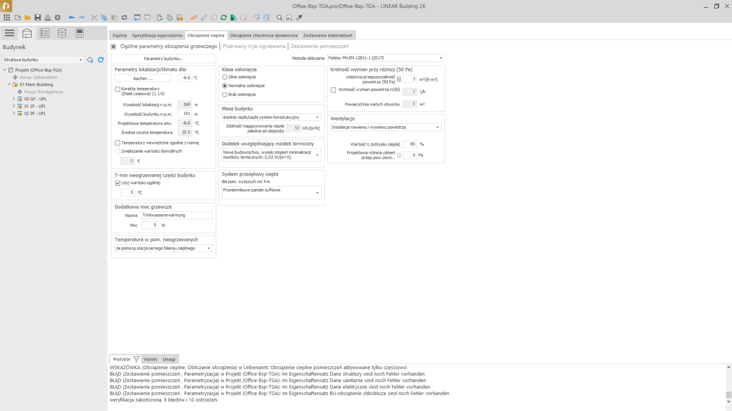Click the Parametry budynku button
732x411 pixels.
pos(163,59)
